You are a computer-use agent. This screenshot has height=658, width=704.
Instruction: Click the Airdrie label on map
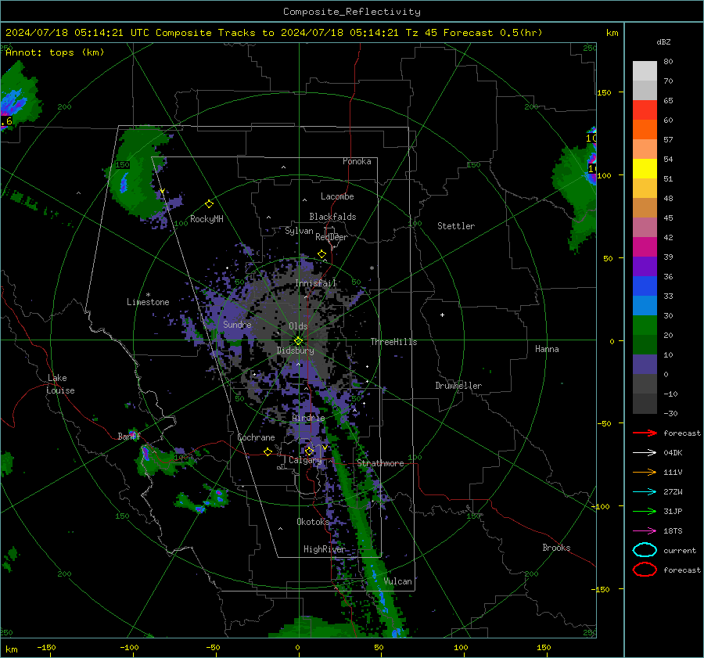point(308,418)
